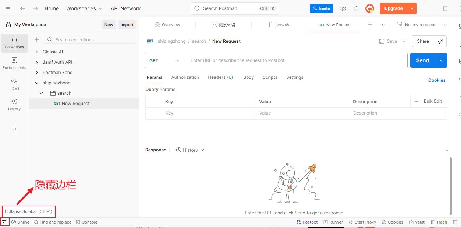
Task: Click the Send button
Action: tap(422, 60)
